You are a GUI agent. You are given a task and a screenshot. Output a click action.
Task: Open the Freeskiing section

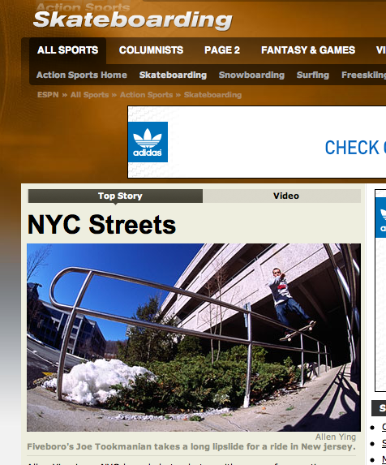tap(363, 75)
